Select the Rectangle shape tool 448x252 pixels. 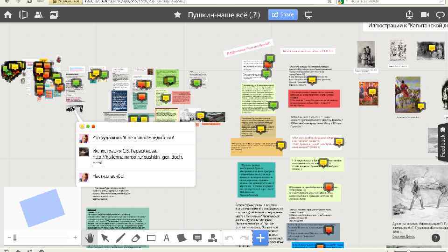(x=151, y=238)
